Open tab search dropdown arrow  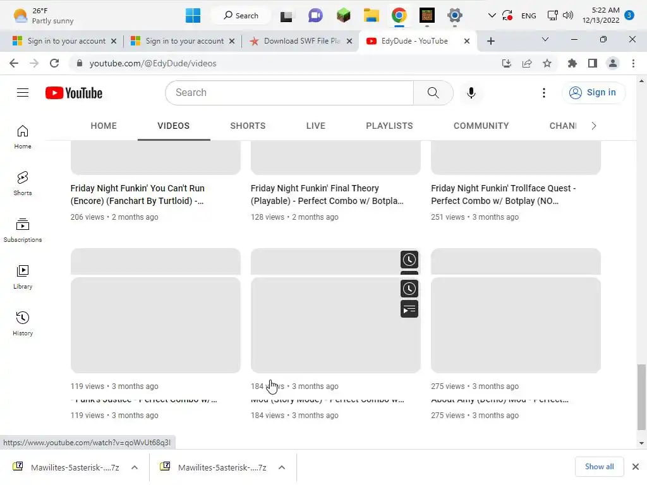click(x=545, y=40)
